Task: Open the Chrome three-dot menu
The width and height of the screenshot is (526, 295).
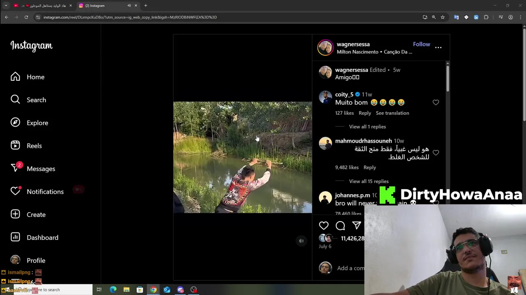Action: click(520, 17)
